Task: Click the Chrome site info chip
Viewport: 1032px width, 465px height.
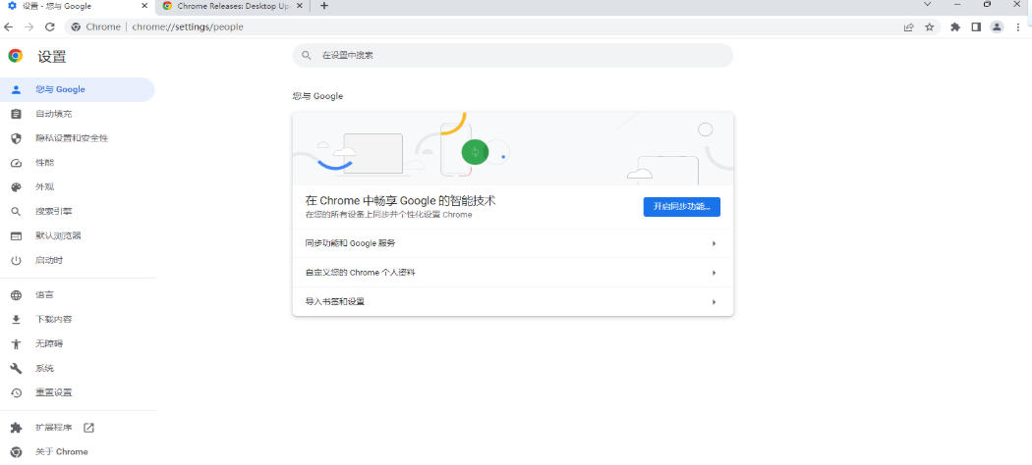Action: tap(96, 26)
